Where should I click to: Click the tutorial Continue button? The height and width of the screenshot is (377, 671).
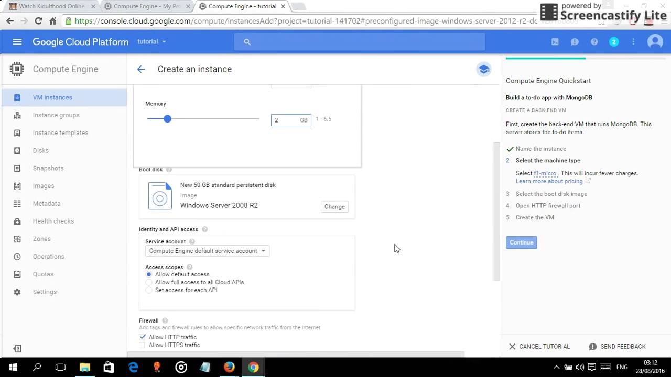tap(521, 242)
